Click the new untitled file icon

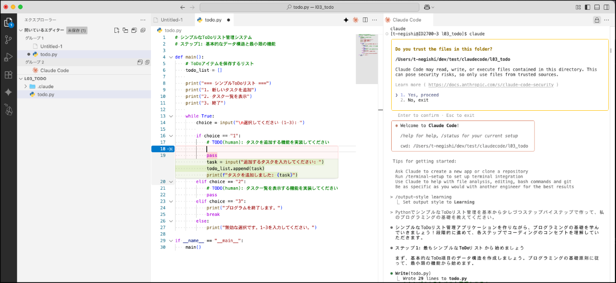coord(117,30)
